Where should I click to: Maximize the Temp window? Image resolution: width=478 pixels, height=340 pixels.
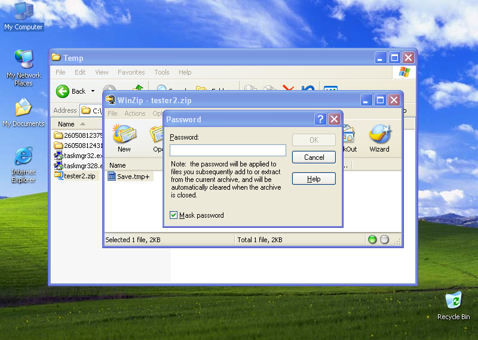(x=394, y=57)
